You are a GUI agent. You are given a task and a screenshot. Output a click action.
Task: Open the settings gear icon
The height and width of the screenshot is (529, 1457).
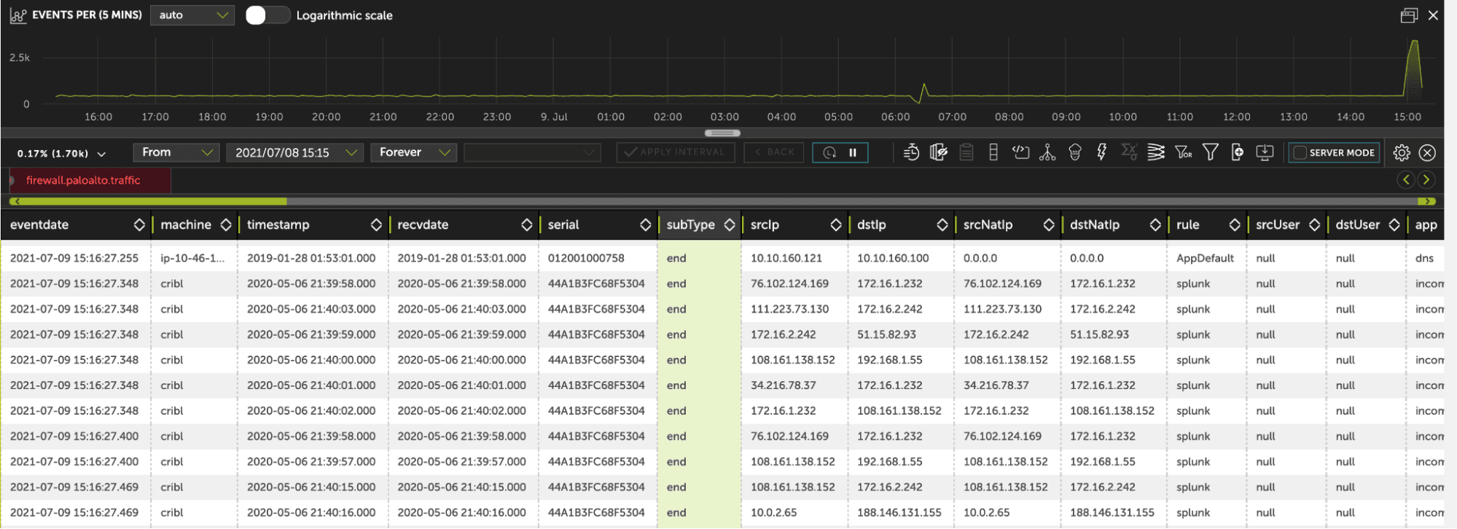point(1401,152)
